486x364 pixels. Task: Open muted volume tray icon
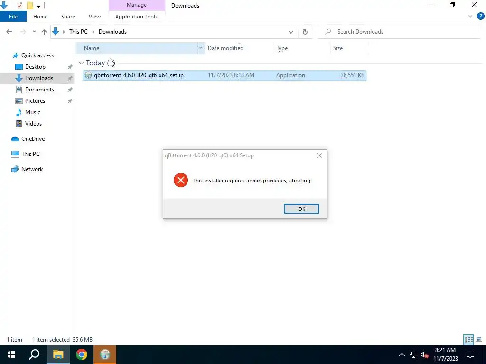click(x=425, y=355)
